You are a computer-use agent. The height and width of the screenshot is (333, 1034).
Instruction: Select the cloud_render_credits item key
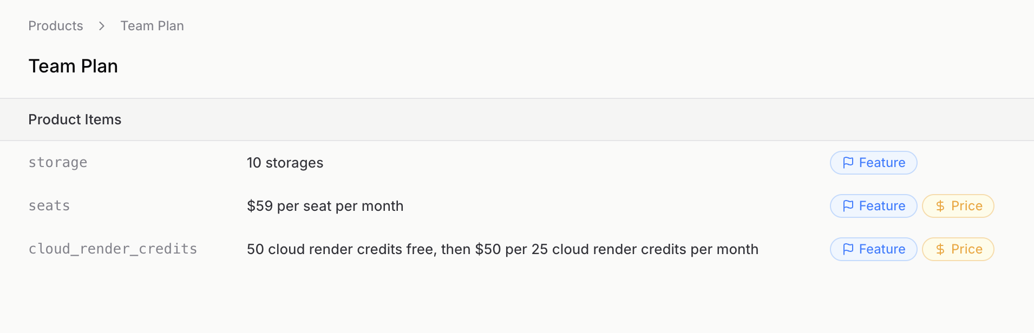(113, 249)
